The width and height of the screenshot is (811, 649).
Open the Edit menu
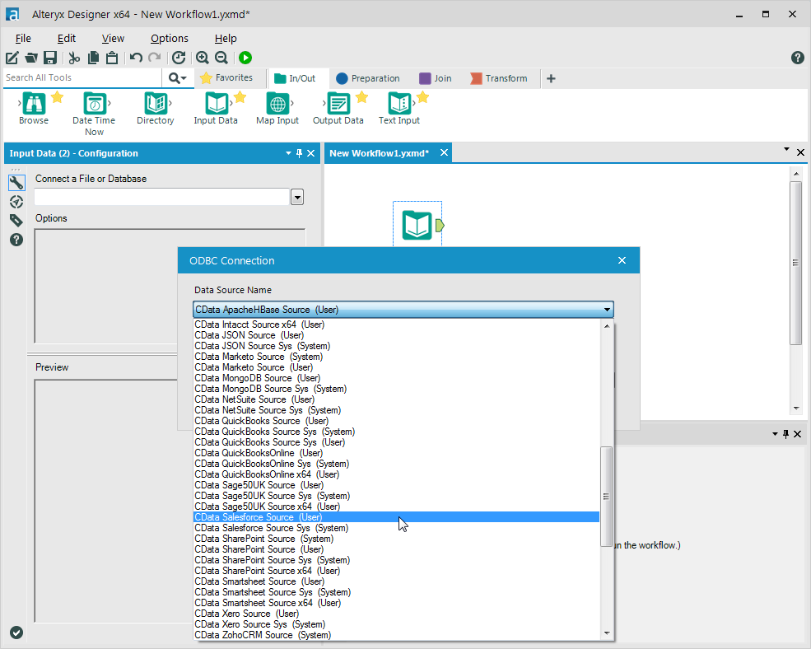point(67,39)
